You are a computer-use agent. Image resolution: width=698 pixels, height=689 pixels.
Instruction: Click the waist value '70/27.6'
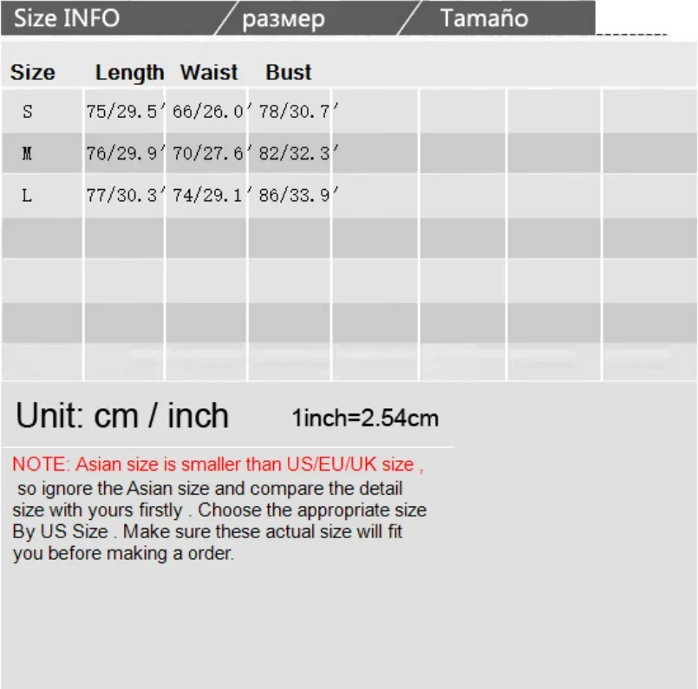[x=212, y=153]
